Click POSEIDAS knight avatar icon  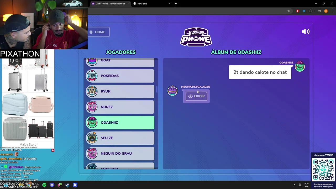pyautogui.click(x=92, y=76)
